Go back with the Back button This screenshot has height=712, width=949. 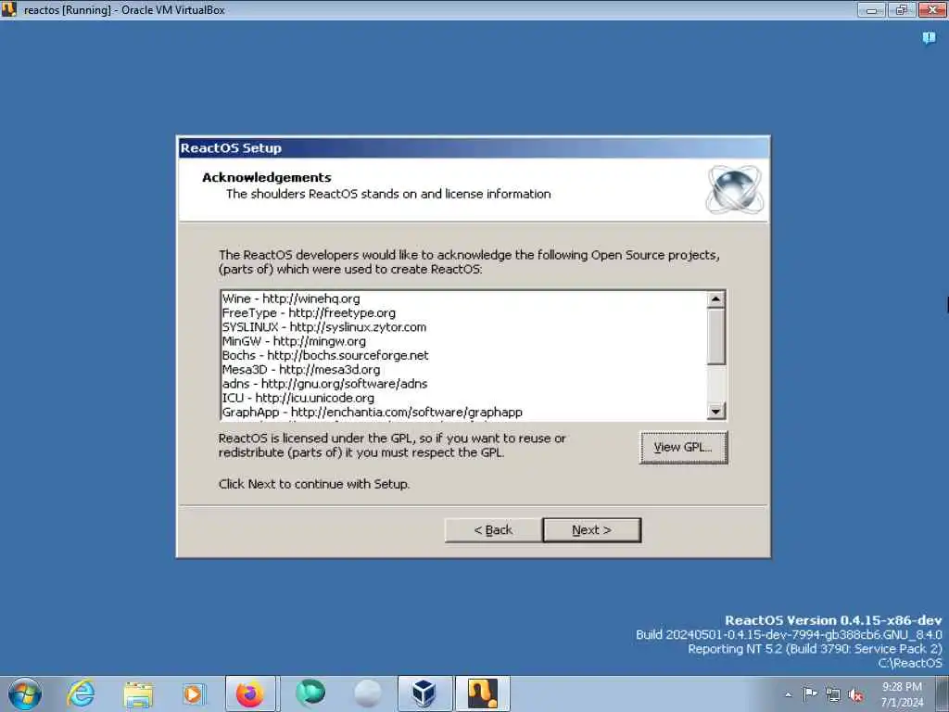click(493, 529)
